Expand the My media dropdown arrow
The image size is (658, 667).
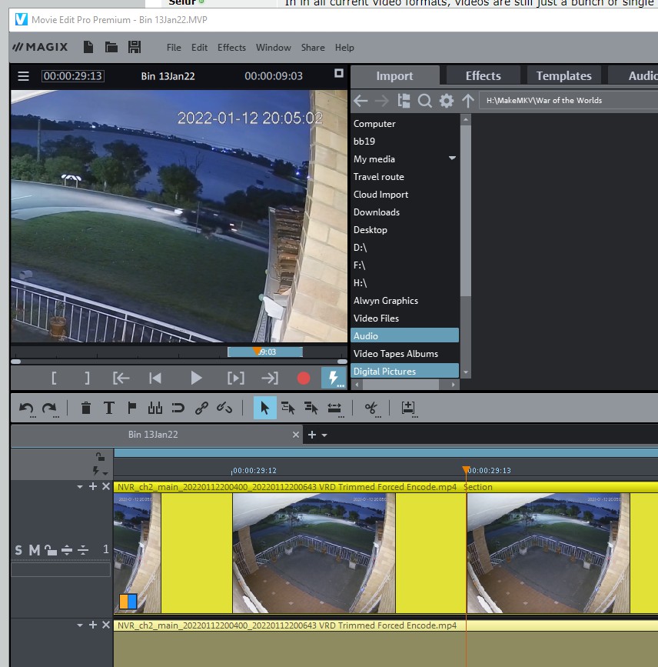(x=452, y=158)
